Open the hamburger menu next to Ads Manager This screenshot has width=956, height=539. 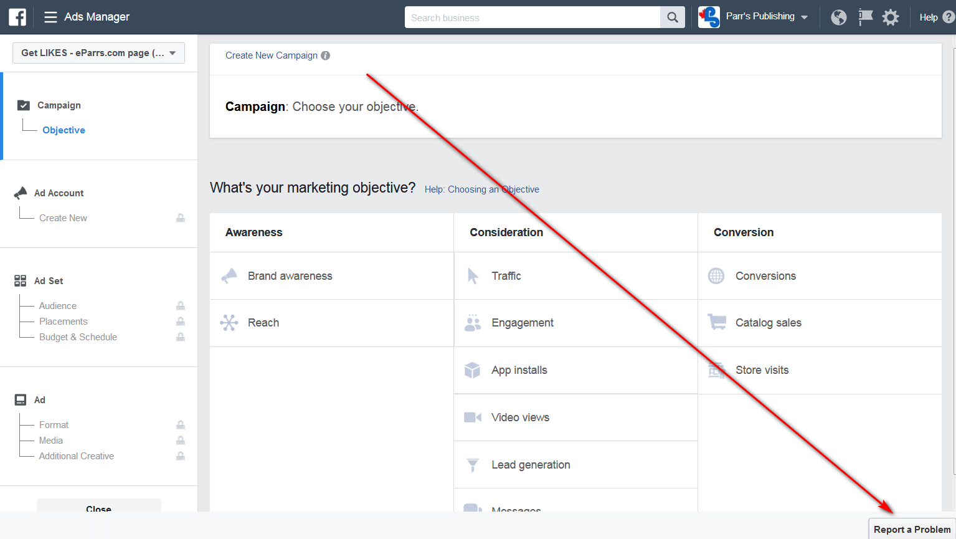tap(50, 17)
